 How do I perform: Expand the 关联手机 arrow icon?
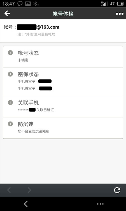click(x=10, y=102)
